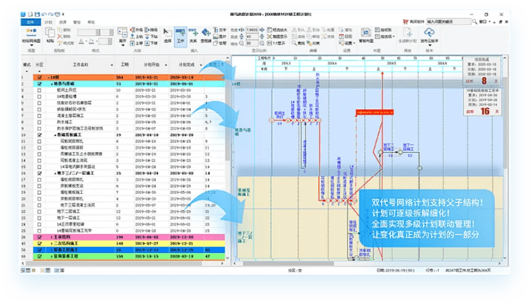Open the 计划完成 column filter dropdown

(200, 65)
